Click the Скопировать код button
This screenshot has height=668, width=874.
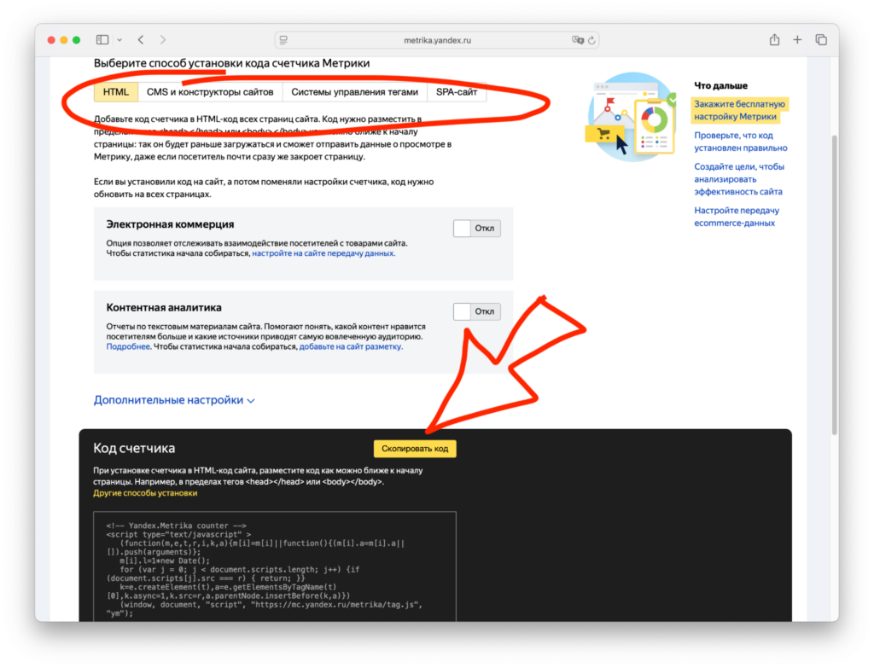pos(415,449)
